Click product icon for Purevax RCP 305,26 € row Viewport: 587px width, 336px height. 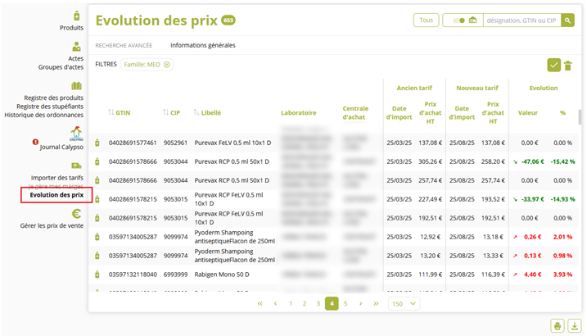click(97, 161)
